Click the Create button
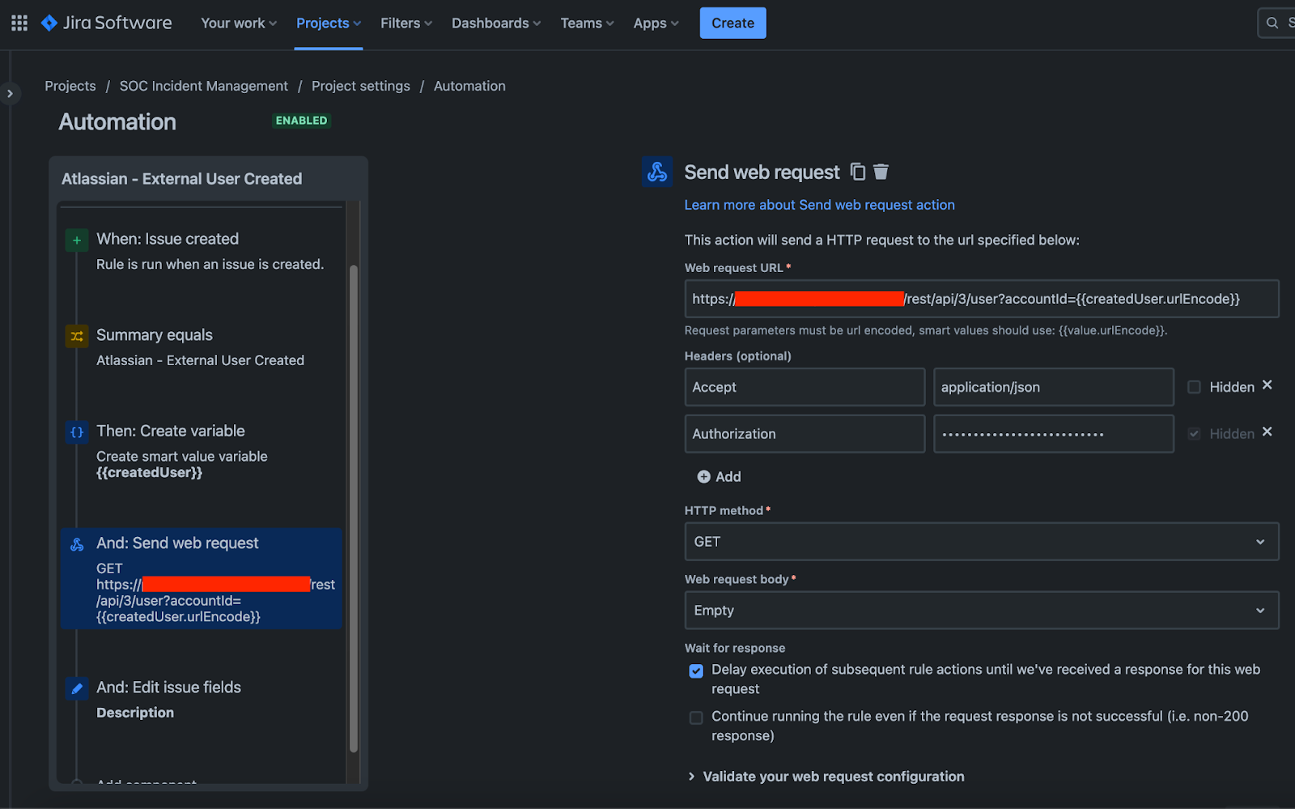The width and height of the screenshot is (1295, 809). (732, 23)
